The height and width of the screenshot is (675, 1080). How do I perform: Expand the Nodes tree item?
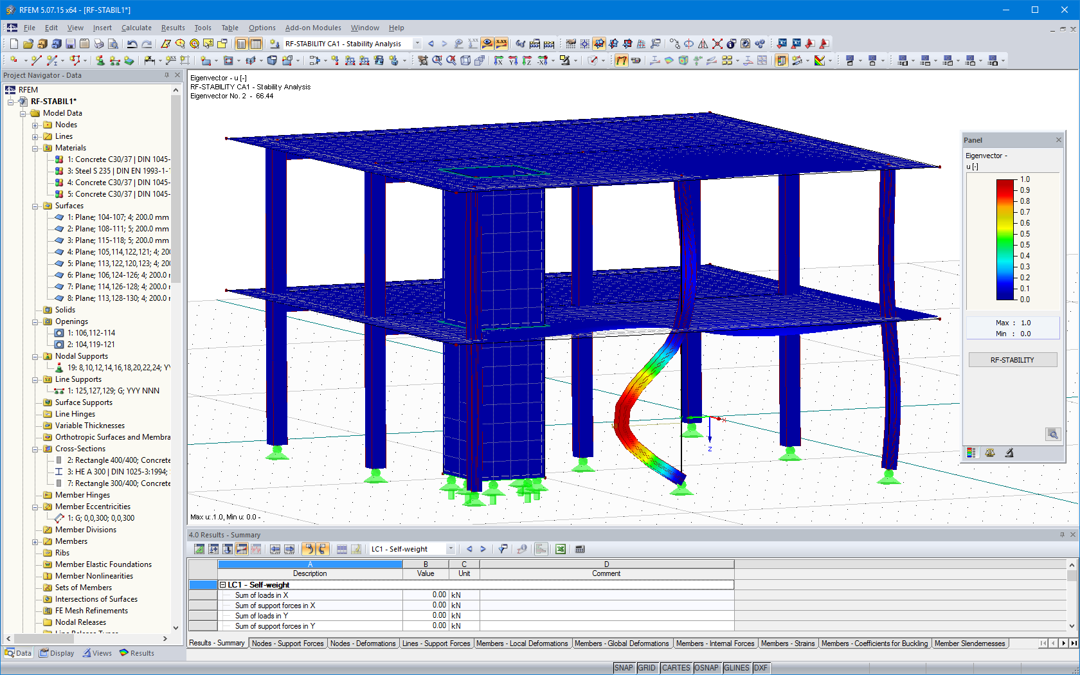click(35, 125)
